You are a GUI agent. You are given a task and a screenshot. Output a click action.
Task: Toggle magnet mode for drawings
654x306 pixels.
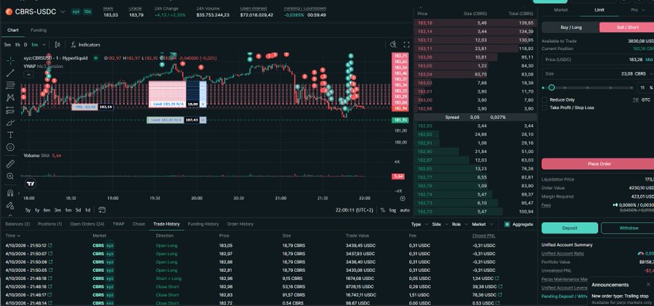pos(10,193)
